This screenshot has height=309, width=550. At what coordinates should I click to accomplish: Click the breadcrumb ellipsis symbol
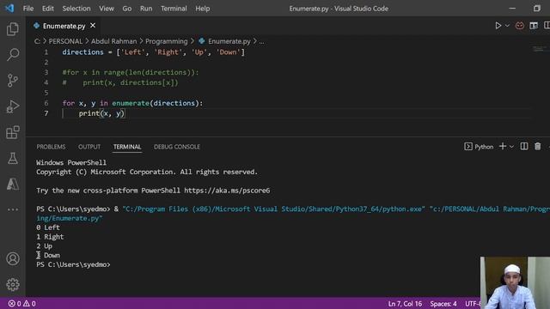click(x=261, y=41)
